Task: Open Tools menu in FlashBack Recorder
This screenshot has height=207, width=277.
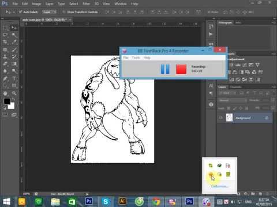Action: tap(136, 57)
